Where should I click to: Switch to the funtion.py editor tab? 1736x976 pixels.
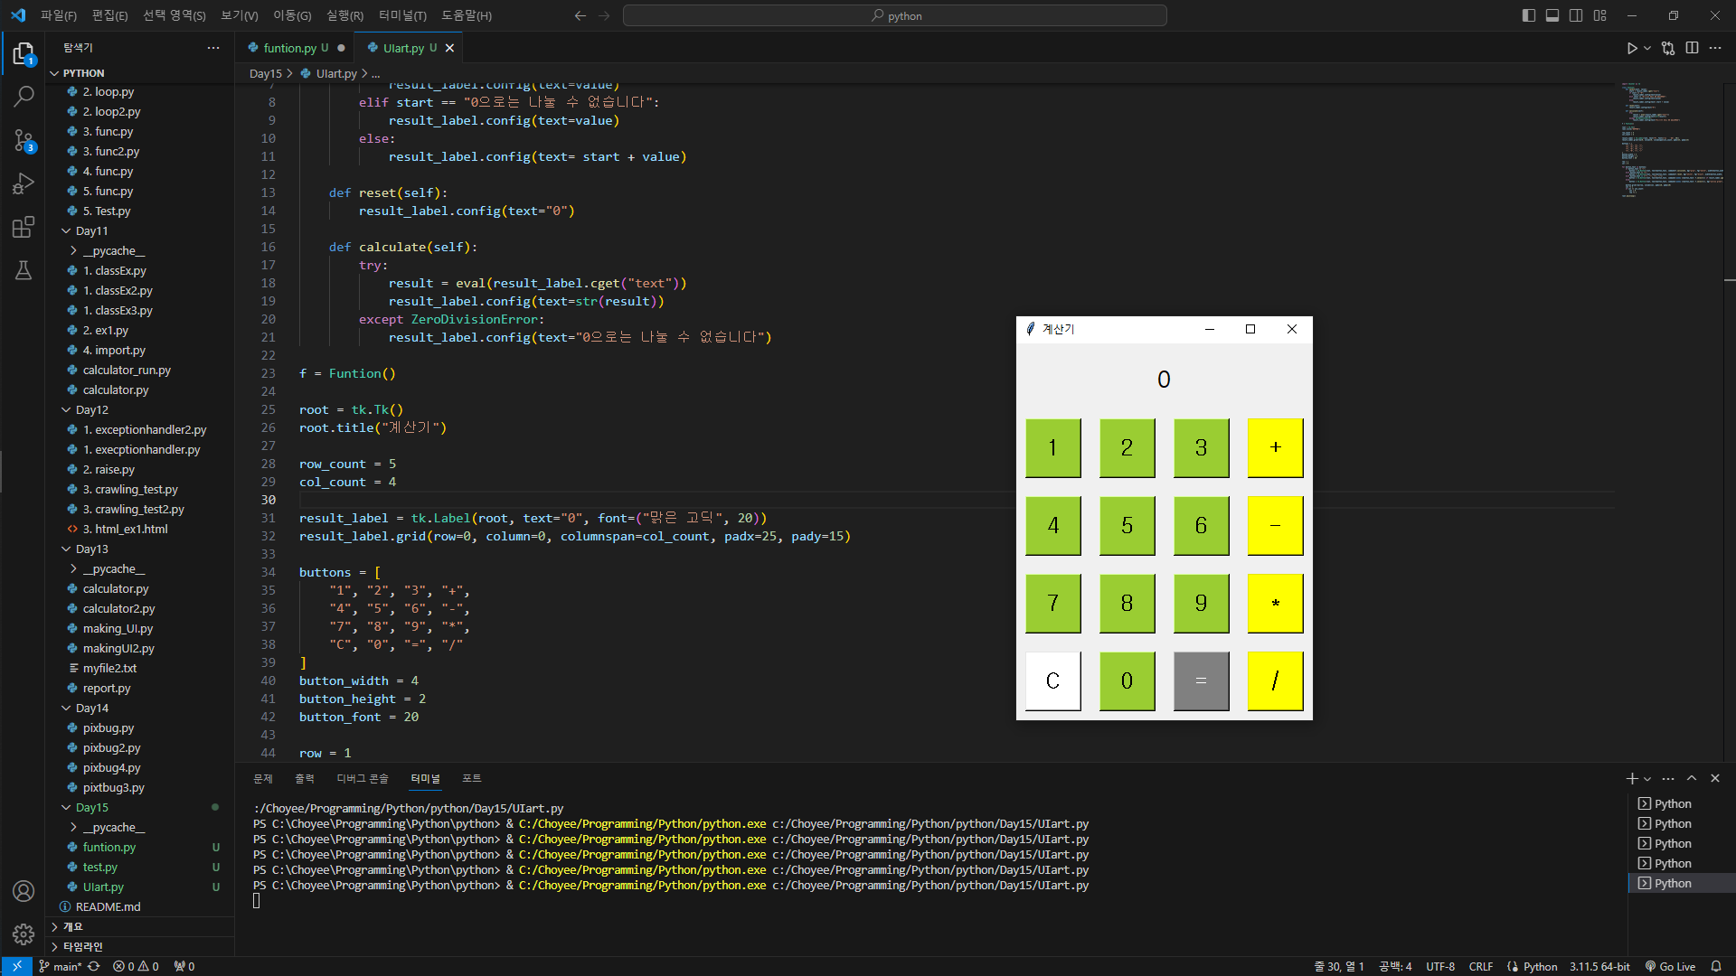[x=289, y=48]
